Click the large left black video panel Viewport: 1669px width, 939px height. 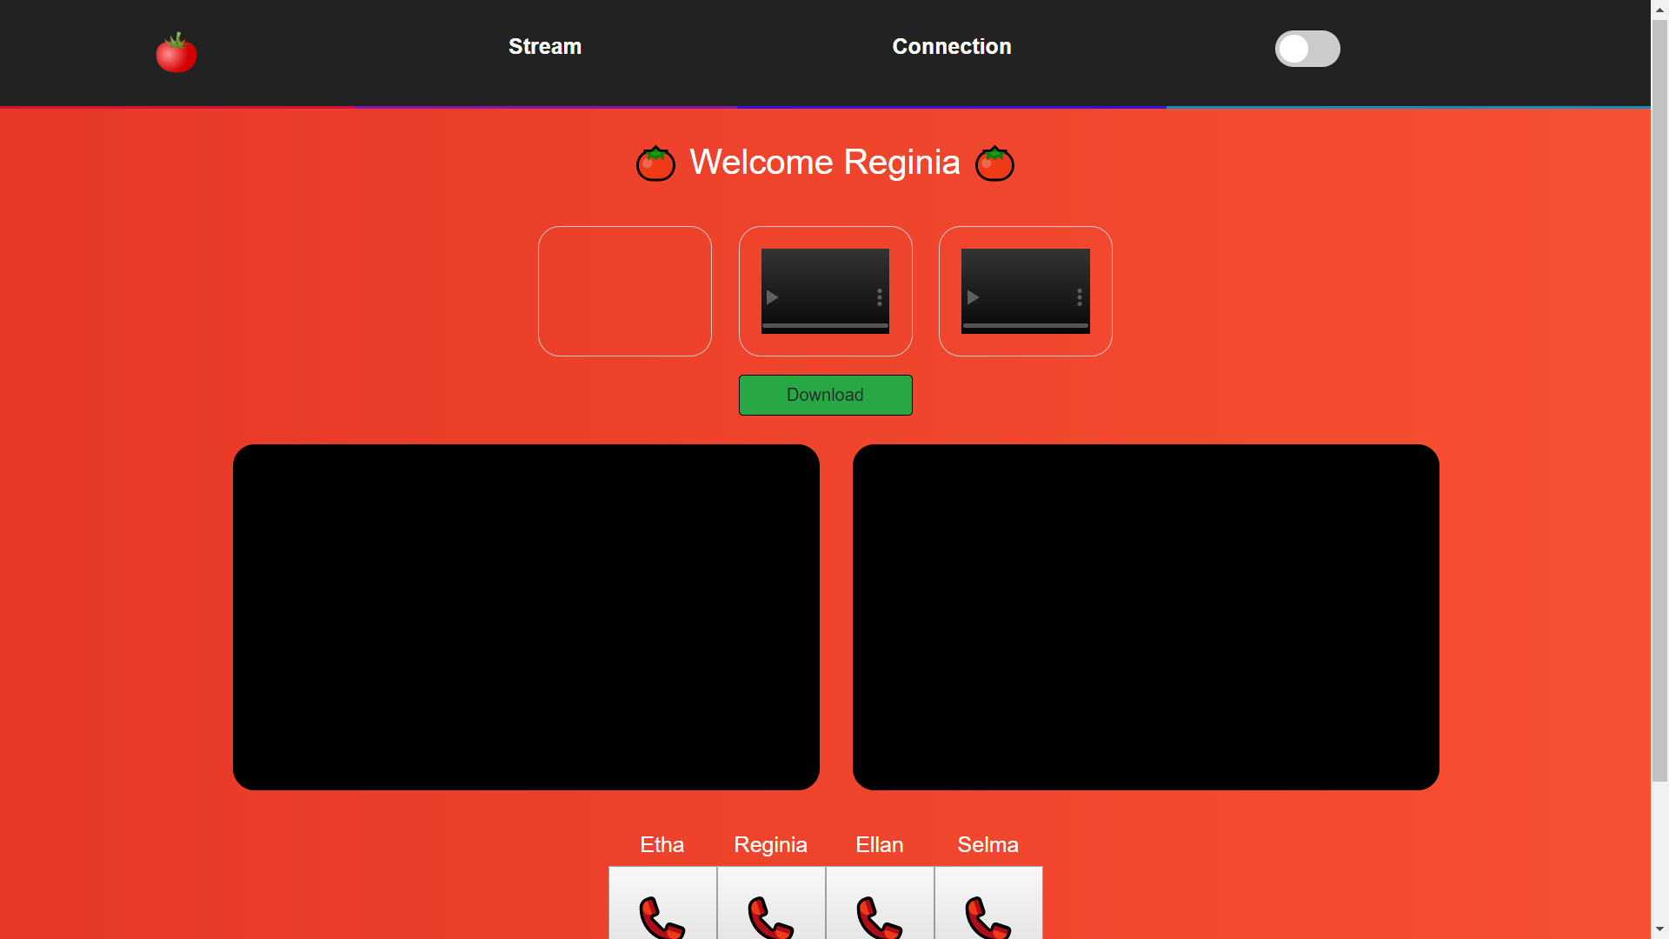526,617
